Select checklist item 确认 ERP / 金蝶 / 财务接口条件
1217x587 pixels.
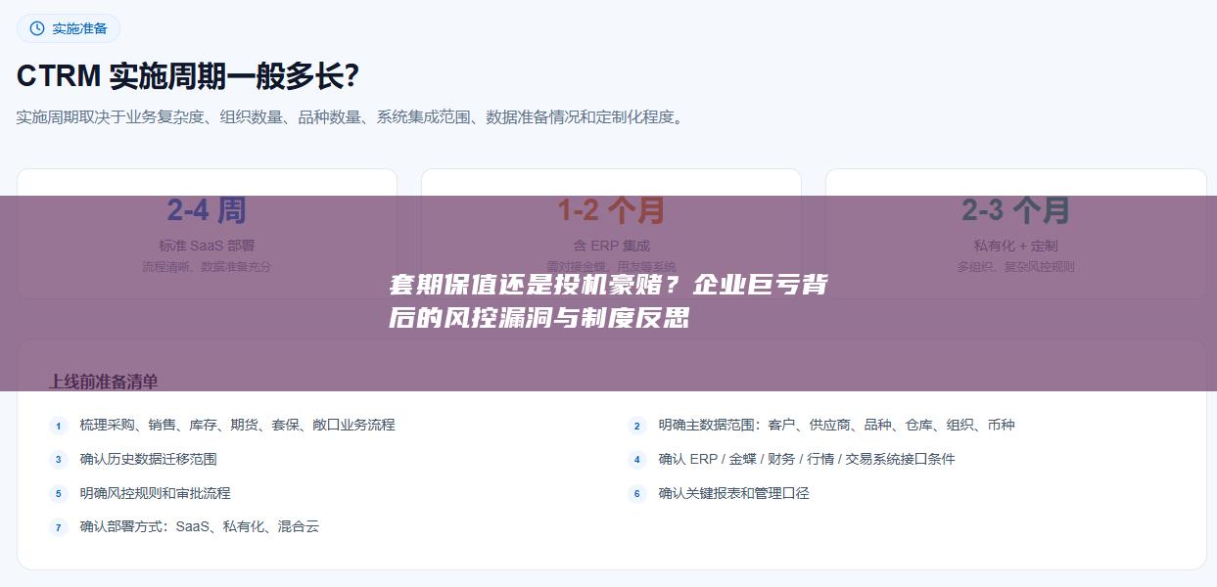[806, 459]
